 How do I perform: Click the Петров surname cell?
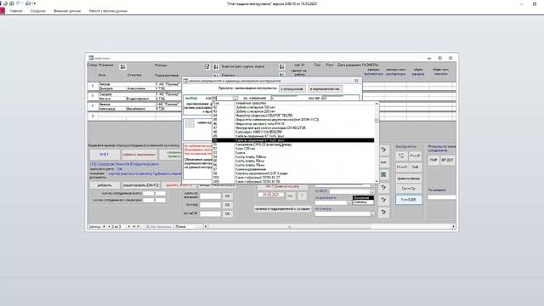(x=126, y=84)
